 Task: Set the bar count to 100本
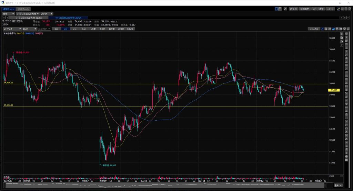click(x=111, y=29)
